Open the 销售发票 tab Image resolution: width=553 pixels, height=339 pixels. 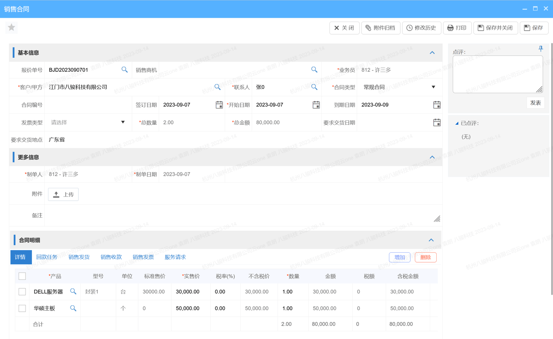pos(143,257)
